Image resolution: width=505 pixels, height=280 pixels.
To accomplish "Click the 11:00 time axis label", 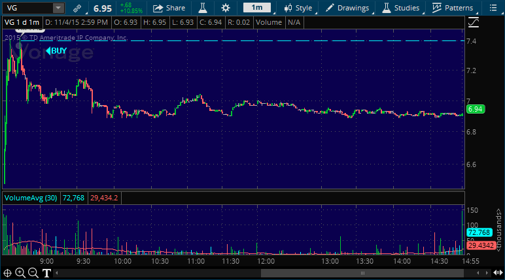I will (x=196, y=261).
